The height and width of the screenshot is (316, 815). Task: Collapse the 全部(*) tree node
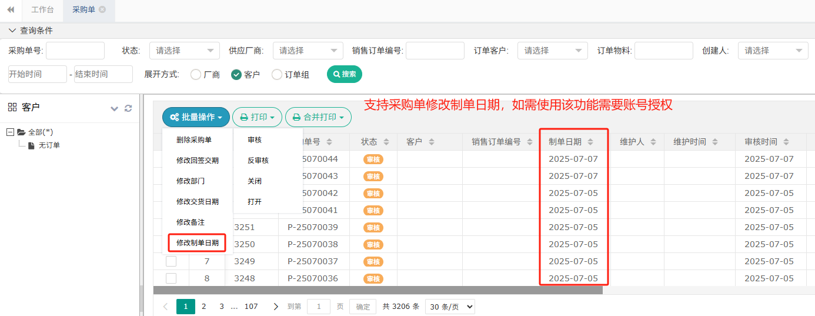click(x=10, y=132)
